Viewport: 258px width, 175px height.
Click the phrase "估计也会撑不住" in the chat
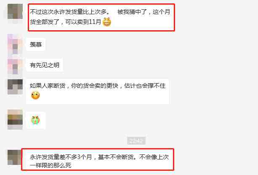pos(145,86)
